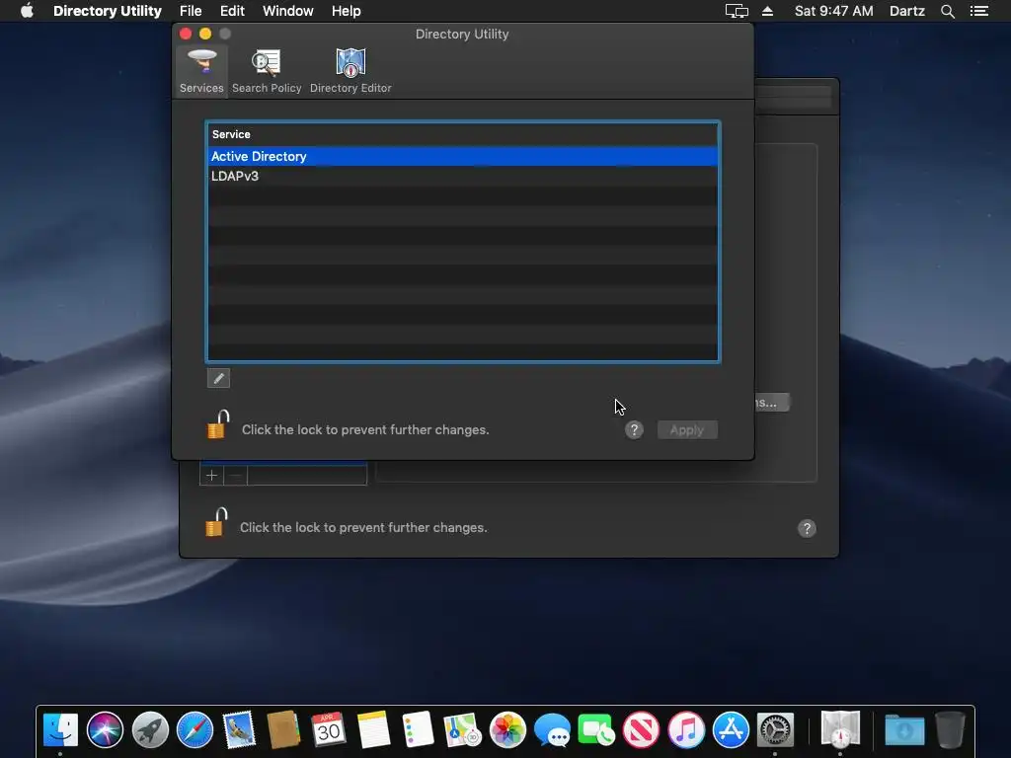Open System Preferences from the Dock
The height and width of the screenshot is (758, 1011).
[x=775, y=729]
